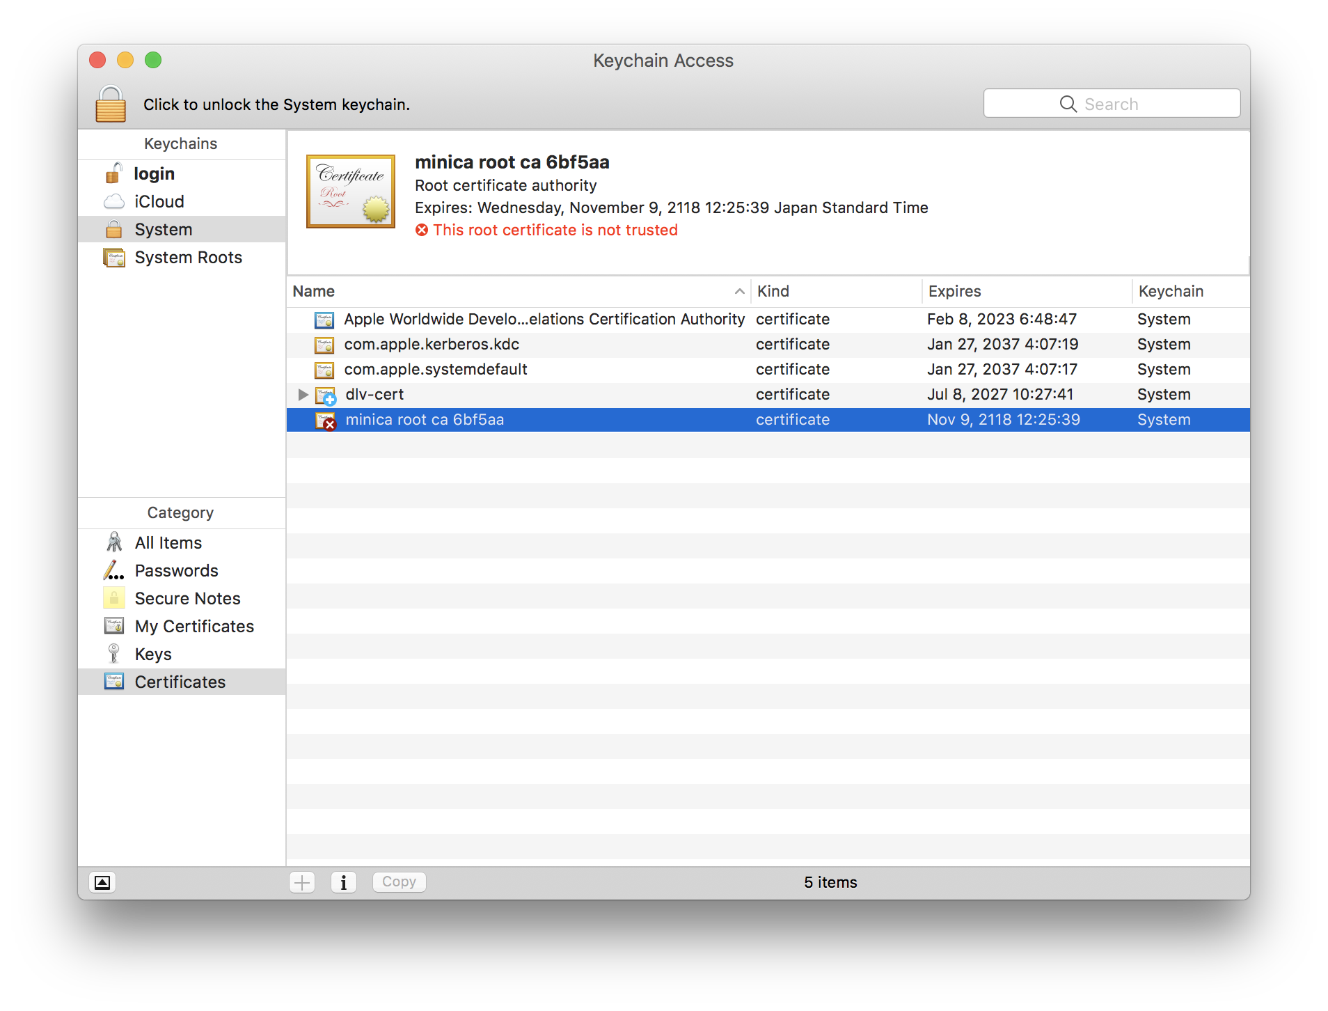Screen dimensions: 1328x1011
Task: Expand the dlv-cert disclosure triangle
Action: pyautogui.click(x=303, y=395)
